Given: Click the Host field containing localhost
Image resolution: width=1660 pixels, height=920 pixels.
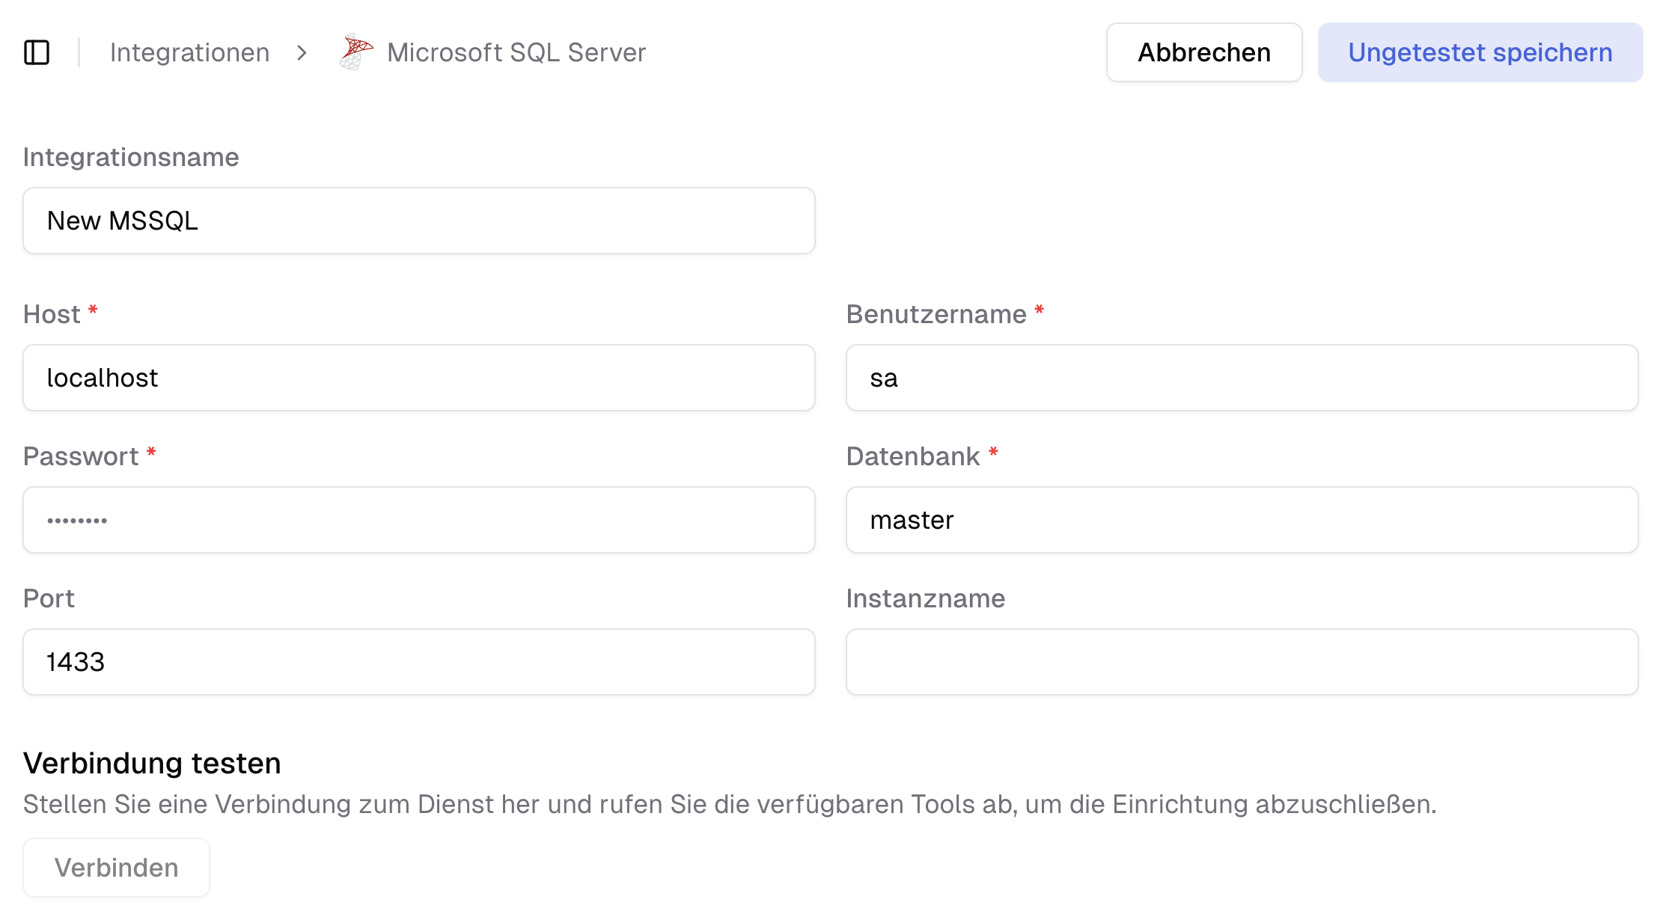Looking at the screenshot, I should [x=417, y=378].
